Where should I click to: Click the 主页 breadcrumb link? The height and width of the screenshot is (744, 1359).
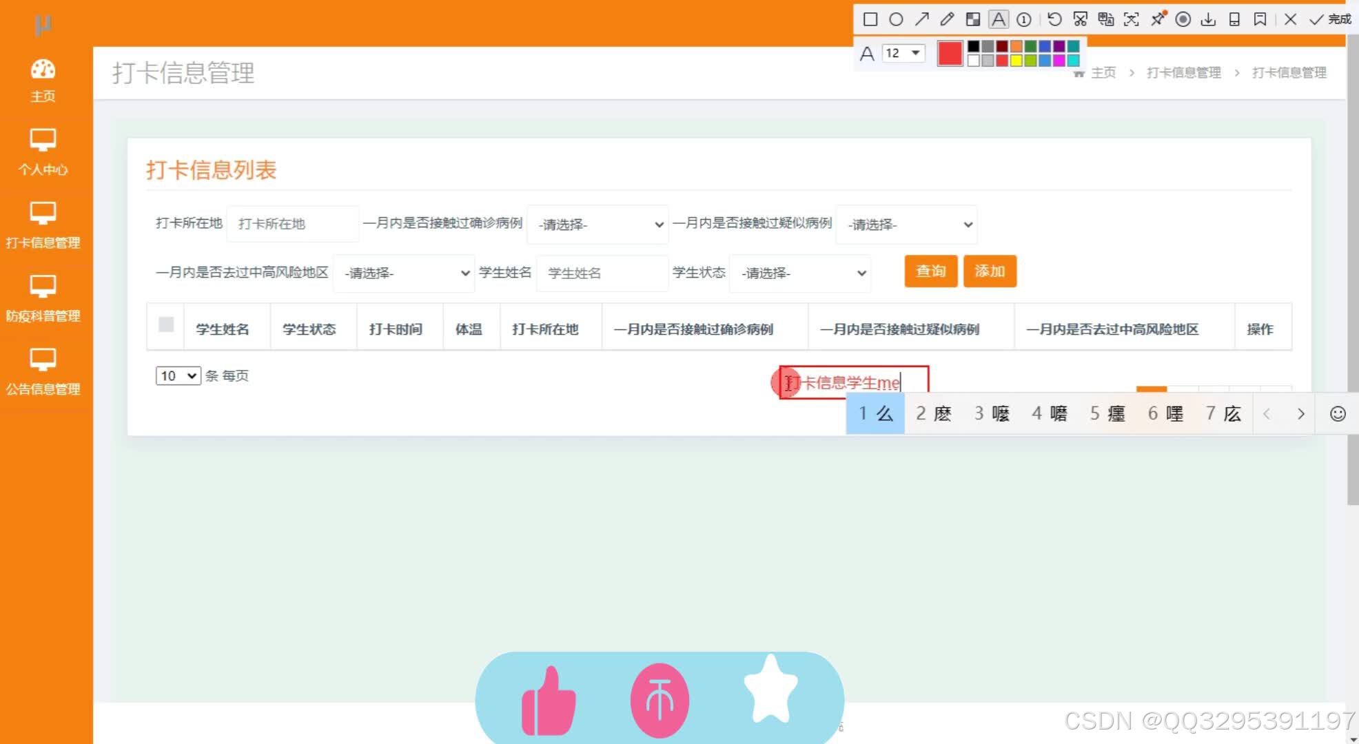[x=1103, y=72]
